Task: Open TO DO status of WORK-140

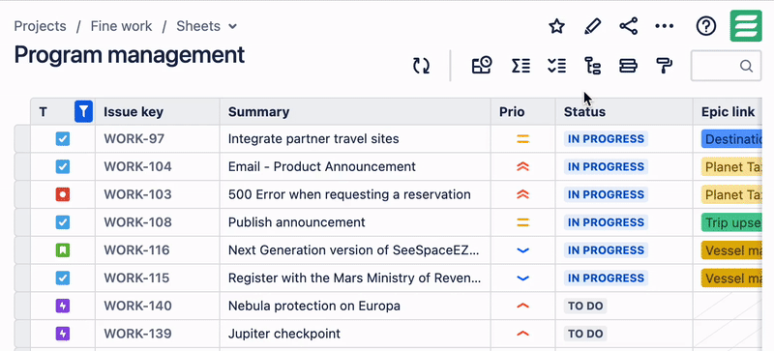Action: click(585, 307)
